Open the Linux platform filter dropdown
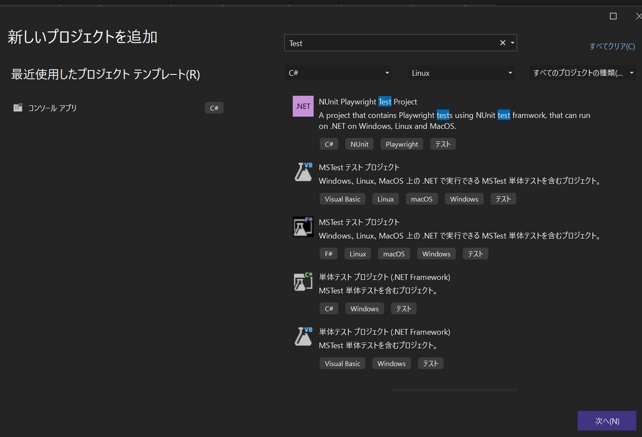Viewport: 642px width, 437px height. tap(462, 73)
